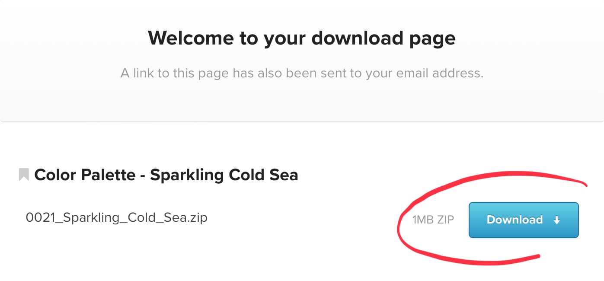Click the gray bookmark icon beside Color Palette
The image size is (604, 281).
24,175
